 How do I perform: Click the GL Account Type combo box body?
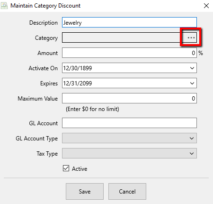click(x=129, y=138)
